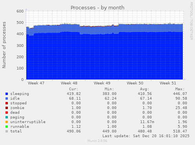Click the zombie legend color swatch
The height and width of the screenshot is (145, 195).
tap(7, 108)
